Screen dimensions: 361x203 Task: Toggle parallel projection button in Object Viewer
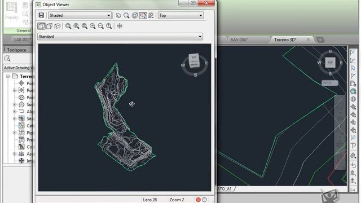[41, 26]
